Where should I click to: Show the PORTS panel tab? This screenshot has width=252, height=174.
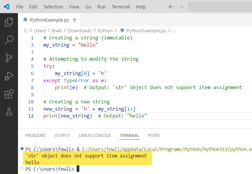[154, 135]
